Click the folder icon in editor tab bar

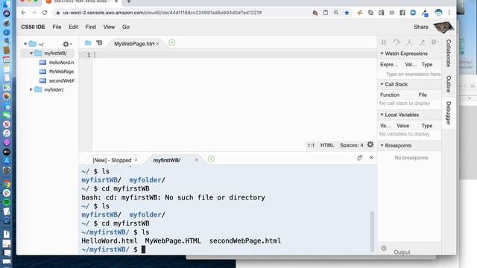coord(88,43)
